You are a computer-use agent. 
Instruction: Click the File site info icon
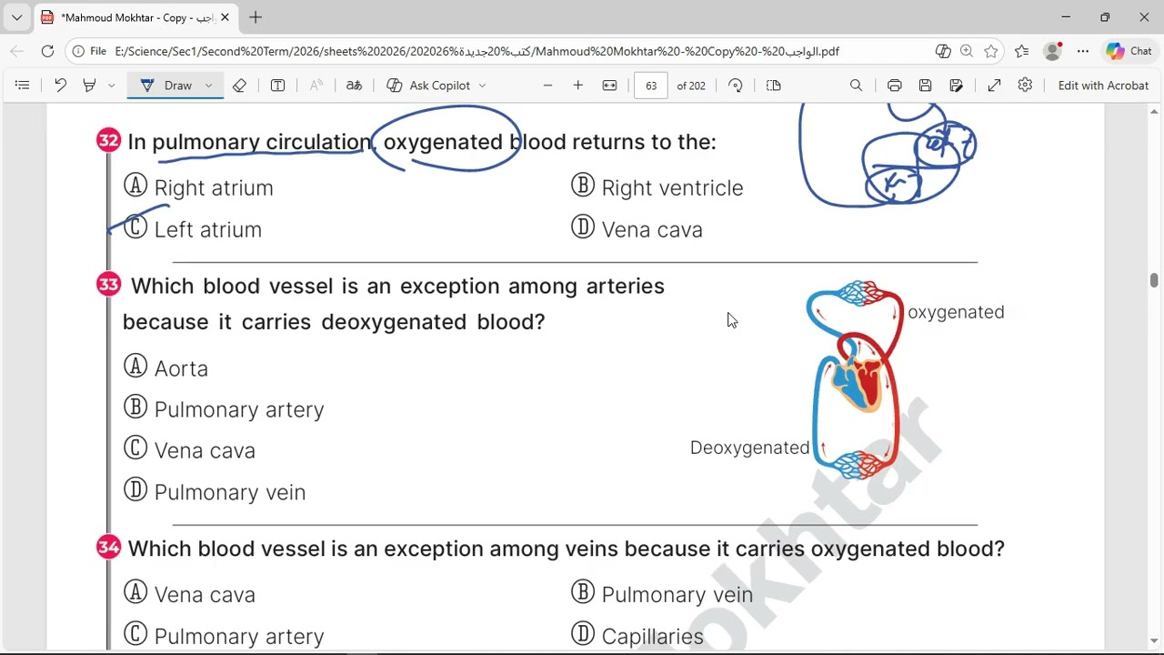(x=89, y=51)
